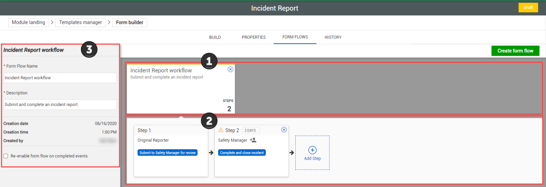Remove the Incident Report workflow card
546x187 pixels.
pyautogui.click(x=230, y=70)
